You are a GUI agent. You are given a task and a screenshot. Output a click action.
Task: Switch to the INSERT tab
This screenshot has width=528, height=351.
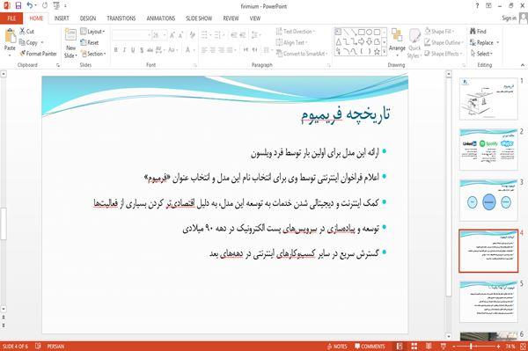click(x=62, y=18)
